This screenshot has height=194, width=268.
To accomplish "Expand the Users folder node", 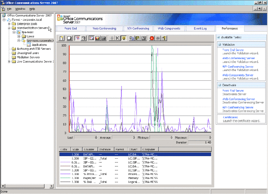I will (x=19, y=36).
